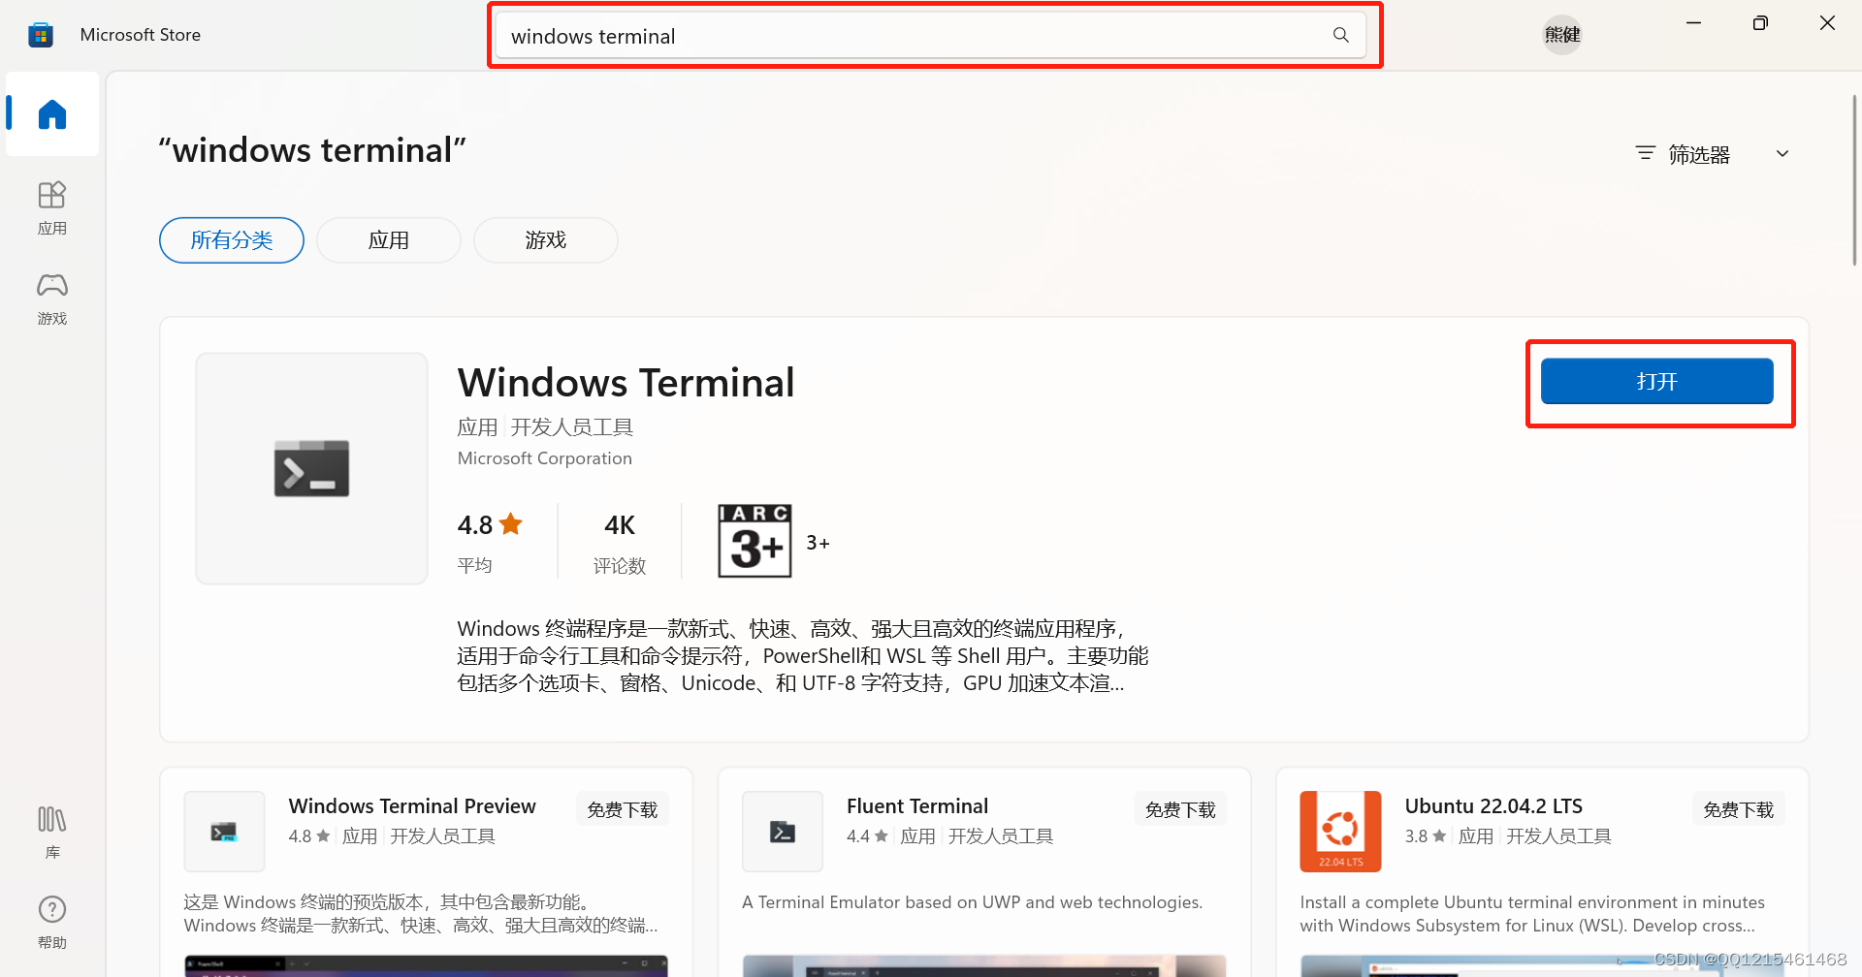Image resolution: width=1862 pixels, height=977 pixels.
Task: Click the Windows Terminal description paragraph
Action: pos(803,656)
